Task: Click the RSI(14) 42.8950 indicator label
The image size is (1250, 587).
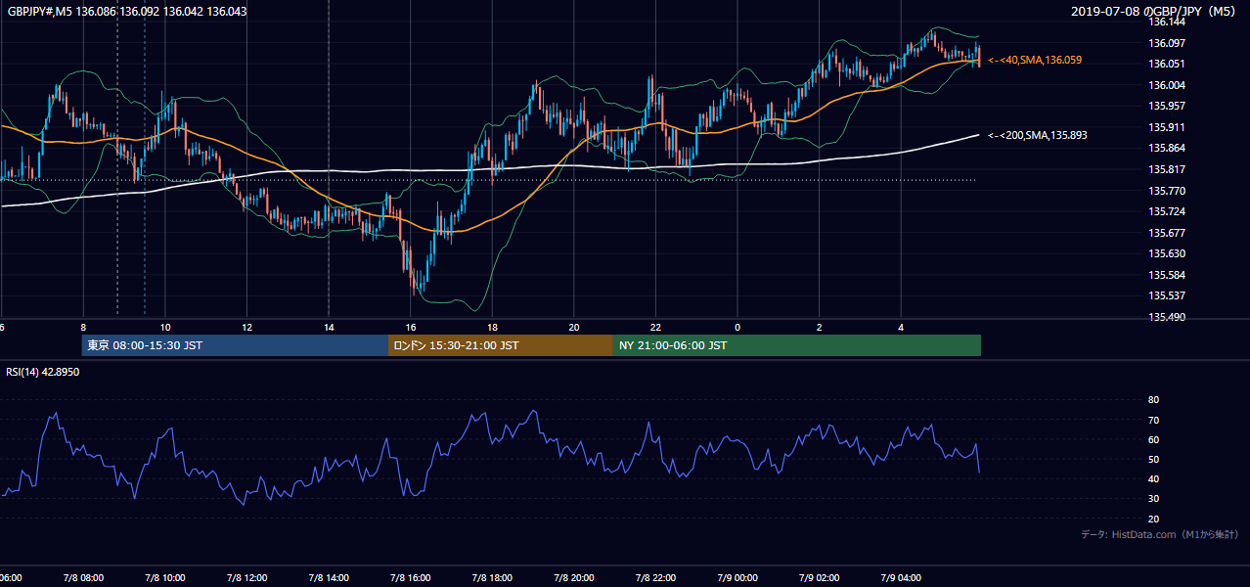Action: point(43,372)
